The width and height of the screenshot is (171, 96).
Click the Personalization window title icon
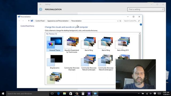(x=19, y=17)
